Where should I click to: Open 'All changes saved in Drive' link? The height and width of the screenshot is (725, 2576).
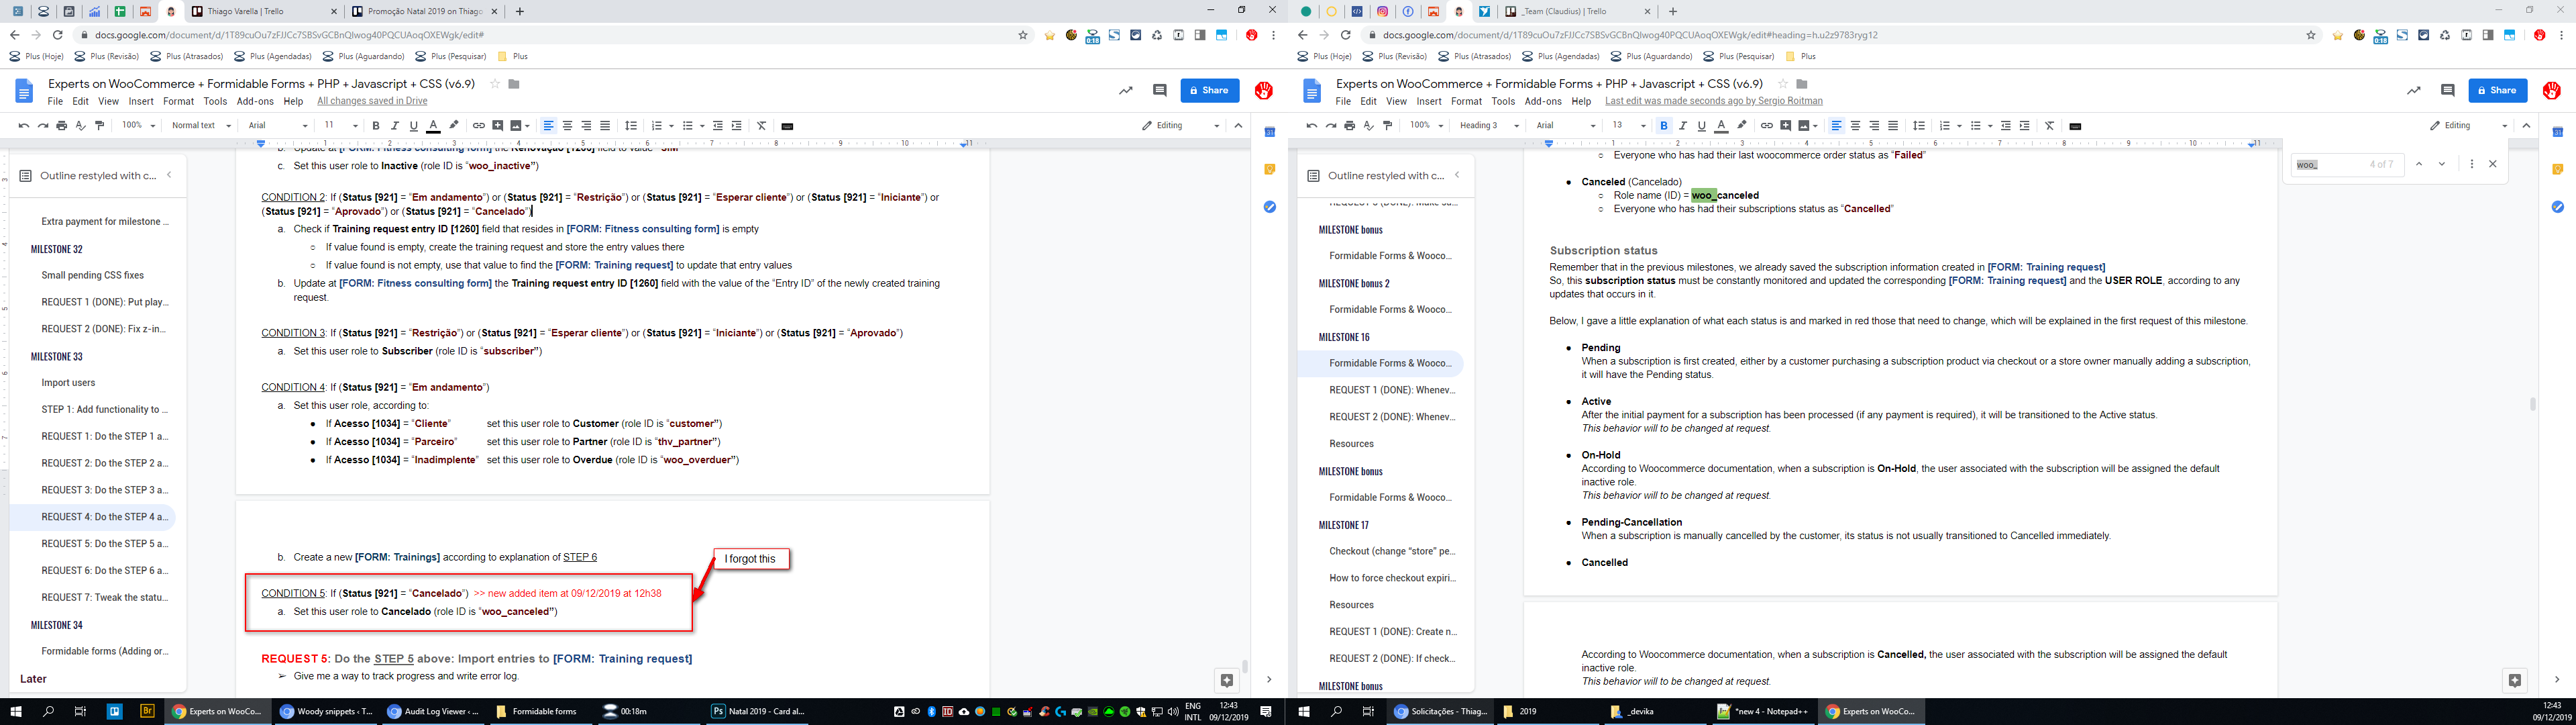[372, 101]
